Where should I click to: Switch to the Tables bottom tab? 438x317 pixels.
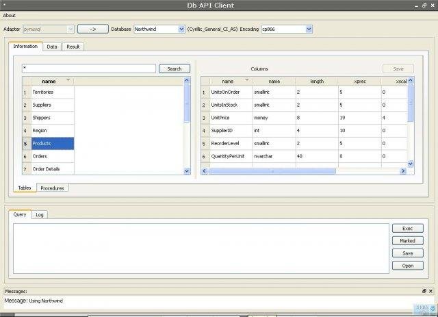(25, 188)
